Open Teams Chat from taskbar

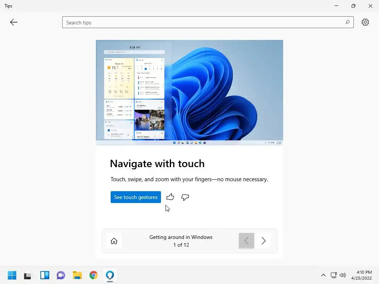61,275
